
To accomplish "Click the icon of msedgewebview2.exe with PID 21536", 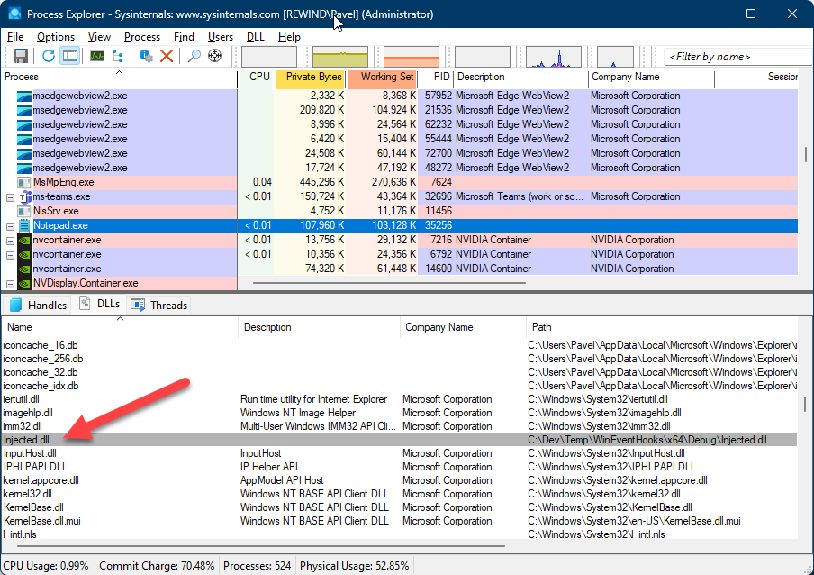I will (x=24, y=111).
